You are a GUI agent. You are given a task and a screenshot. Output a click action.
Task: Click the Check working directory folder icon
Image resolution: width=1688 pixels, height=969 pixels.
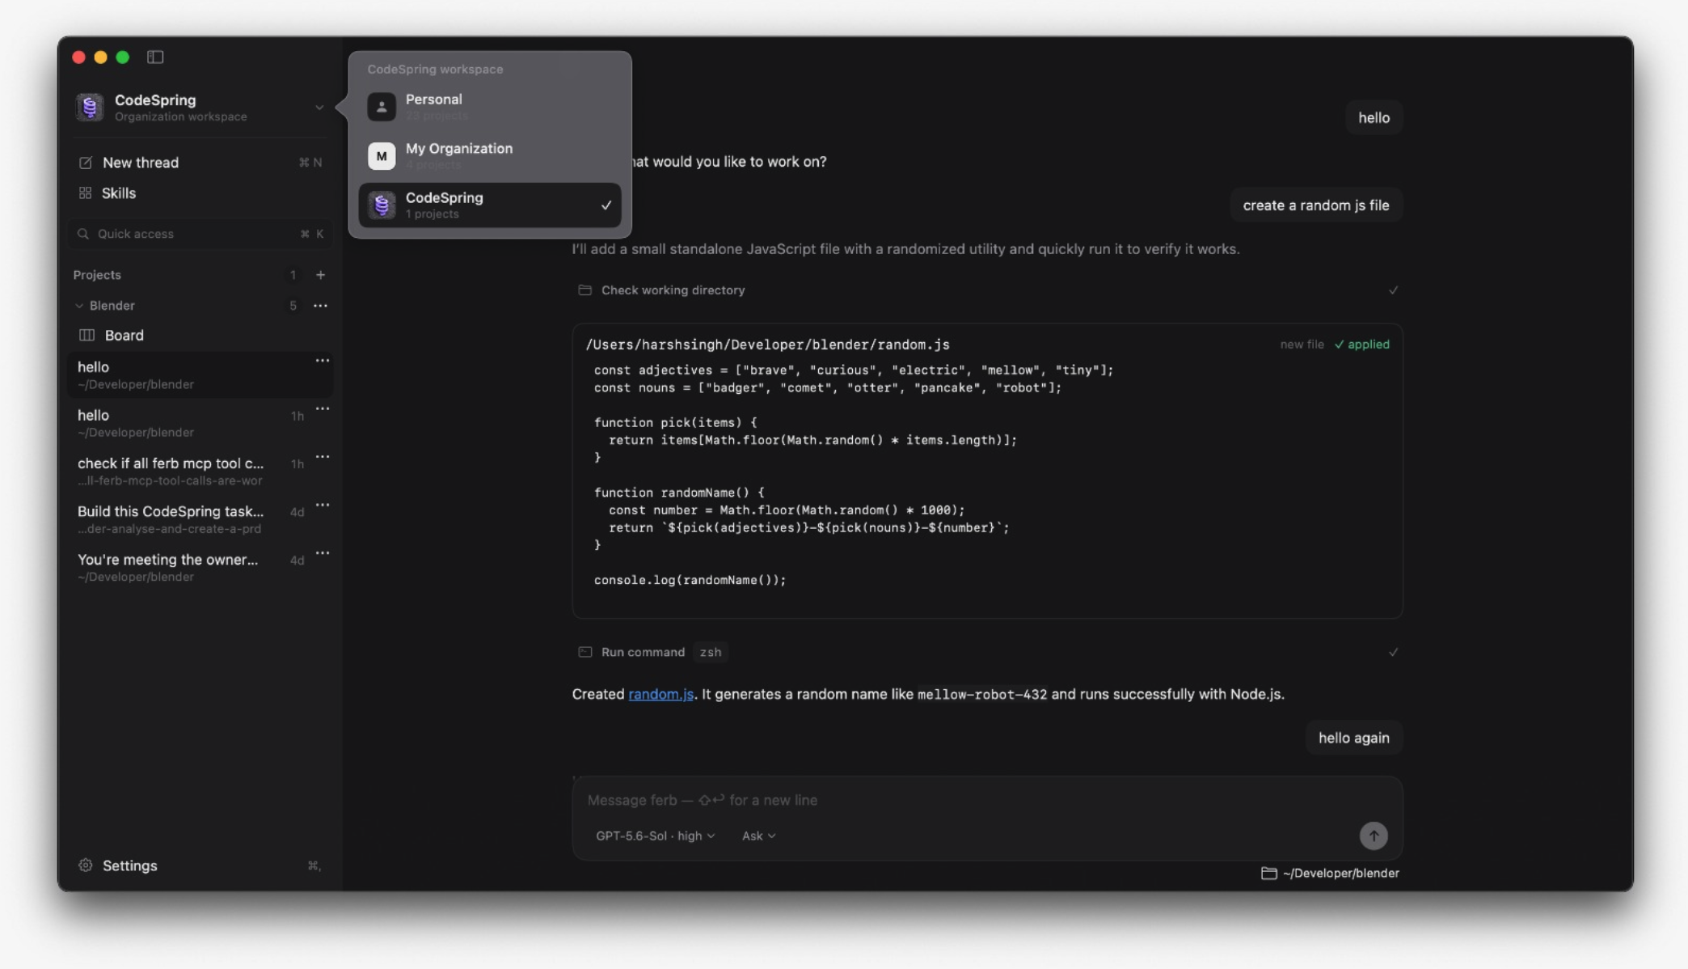584,290
